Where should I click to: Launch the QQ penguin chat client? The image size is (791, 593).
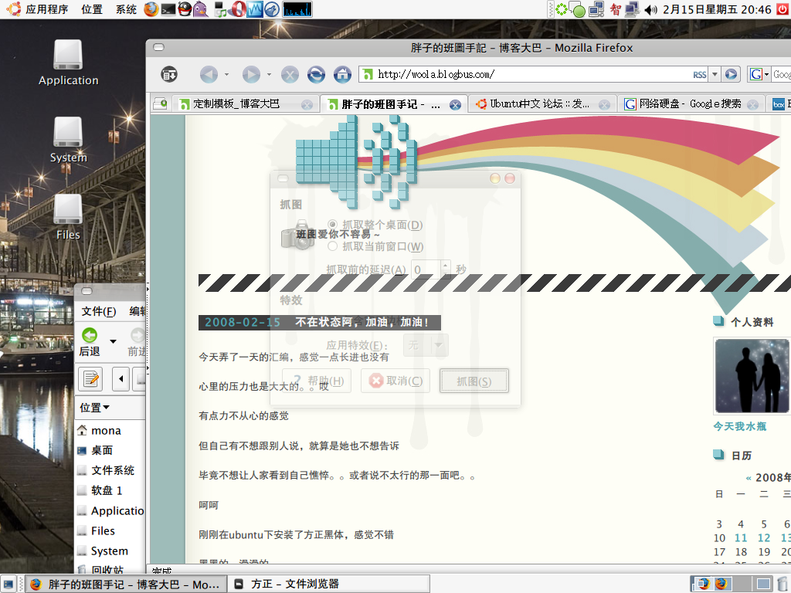(x=185, y=9)
